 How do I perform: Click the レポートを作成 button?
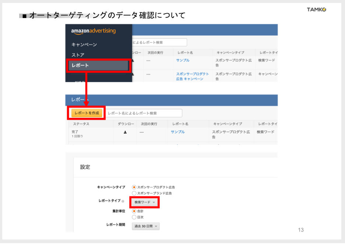[87, 113]
